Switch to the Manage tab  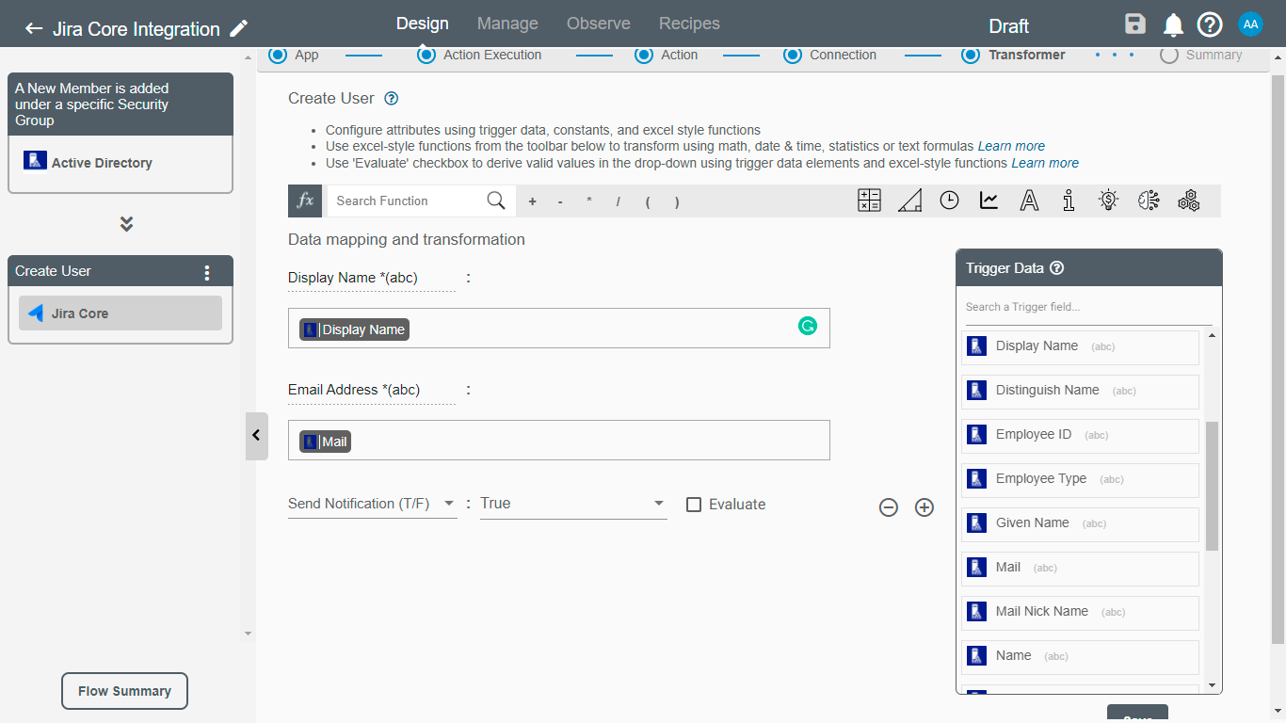click(507, 24)
